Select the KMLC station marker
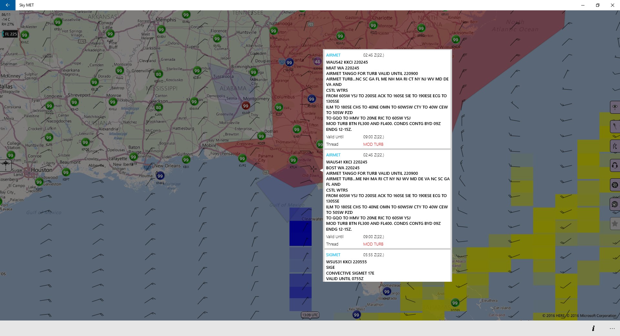Screen dimensions: 620x336 [x=25, y=35]
